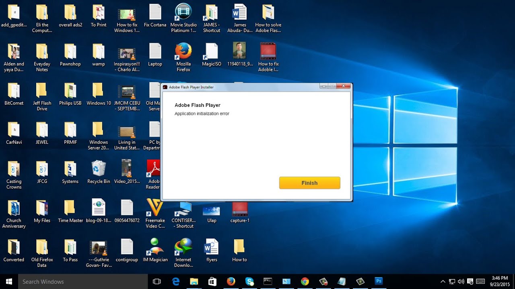Select Movie Studio Platinum desktop shortcut
The image size is (515, 289).
click(x=183, y=18)
